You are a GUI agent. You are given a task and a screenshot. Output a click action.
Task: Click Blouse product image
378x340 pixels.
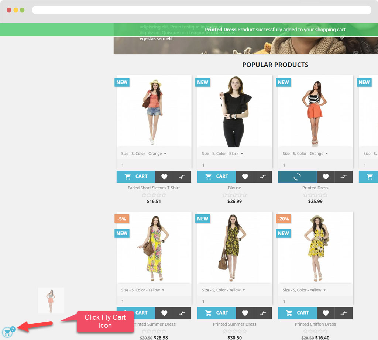point(234,111)
